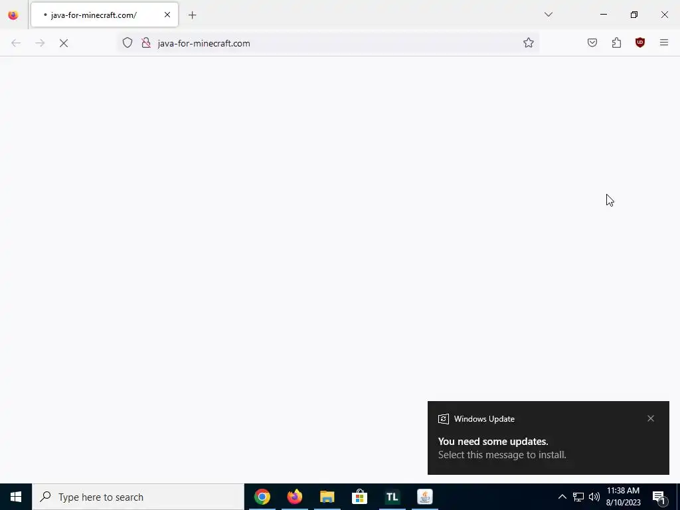The height and width of the screenshot is (510, 680).
Task: Open Firefox extensions panel
Action: (x=616, y=42)
